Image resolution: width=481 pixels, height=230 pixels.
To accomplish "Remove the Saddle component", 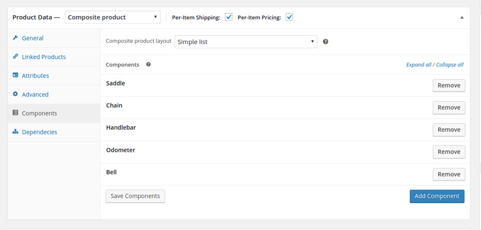I will [x=448, y=86].
